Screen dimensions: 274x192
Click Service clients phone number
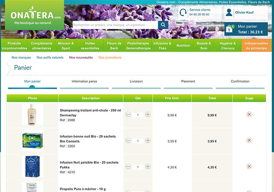(x=199, y=15)
